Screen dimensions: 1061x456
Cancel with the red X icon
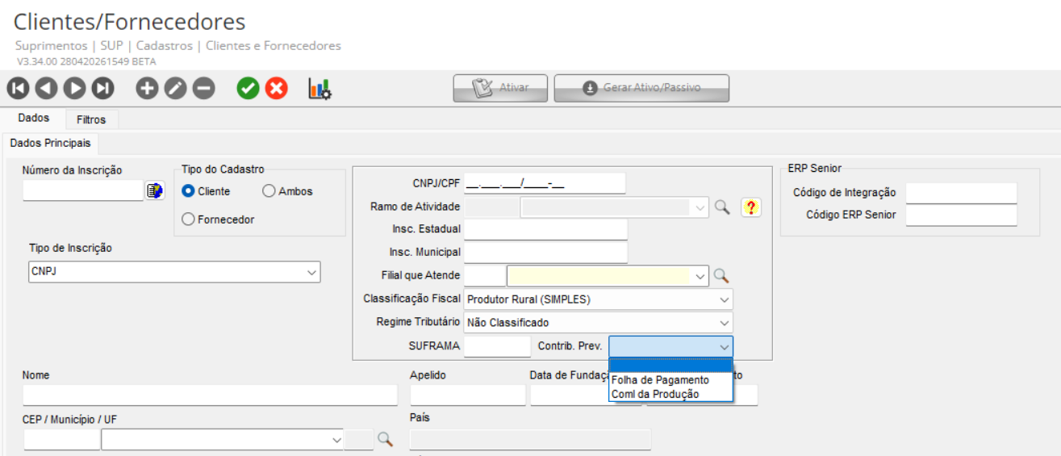(277, 89)
